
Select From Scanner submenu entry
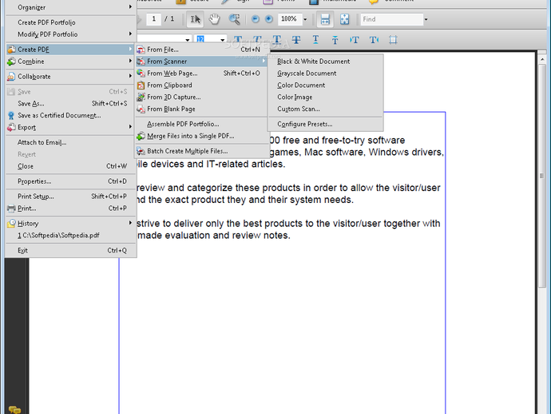coord(202,62)
